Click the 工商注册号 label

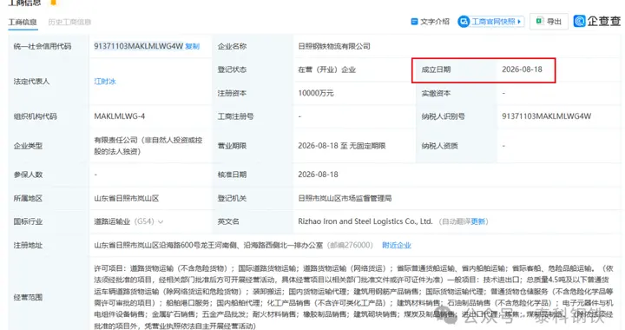tap(235, 116)
